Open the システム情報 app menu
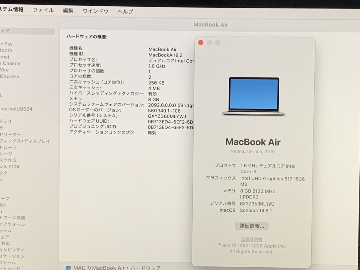The image size is (360, 270). 11,10
